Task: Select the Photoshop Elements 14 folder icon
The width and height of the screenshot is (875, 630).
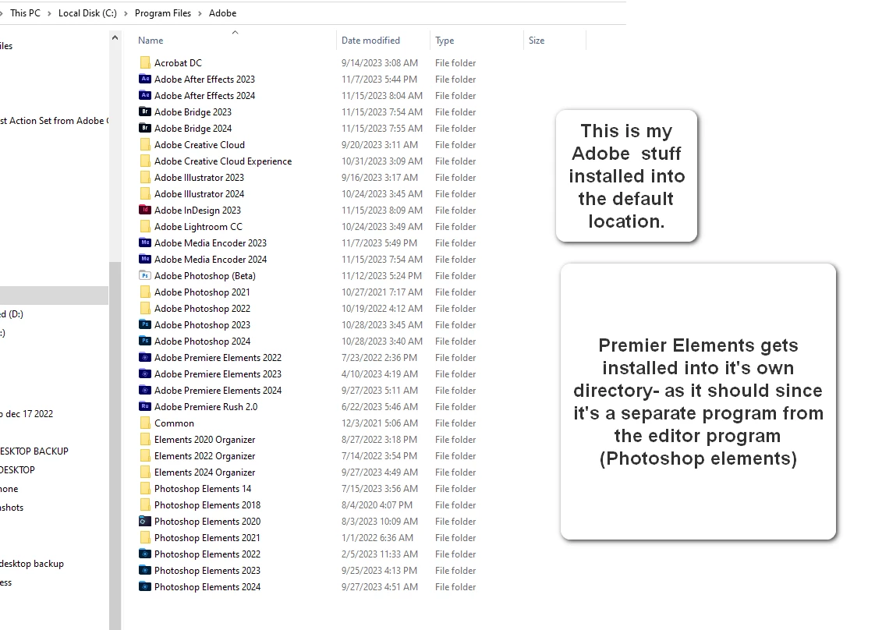Action: coord(145,488)
